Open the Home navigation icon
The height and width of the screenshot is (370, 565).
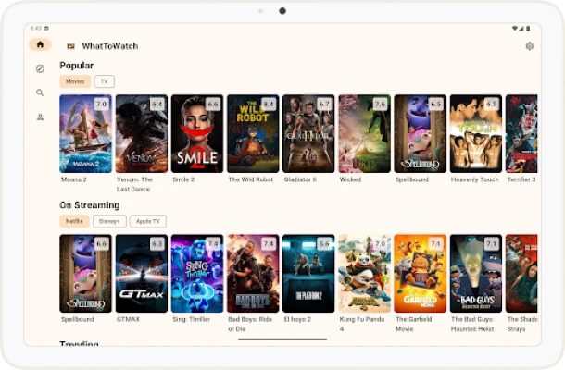pos(40,44)
